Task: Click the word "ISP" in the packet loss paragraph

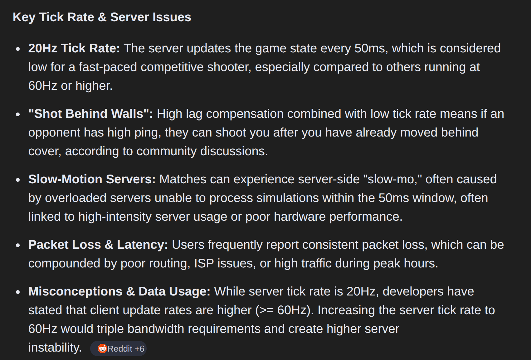Action: click(204, 263)
